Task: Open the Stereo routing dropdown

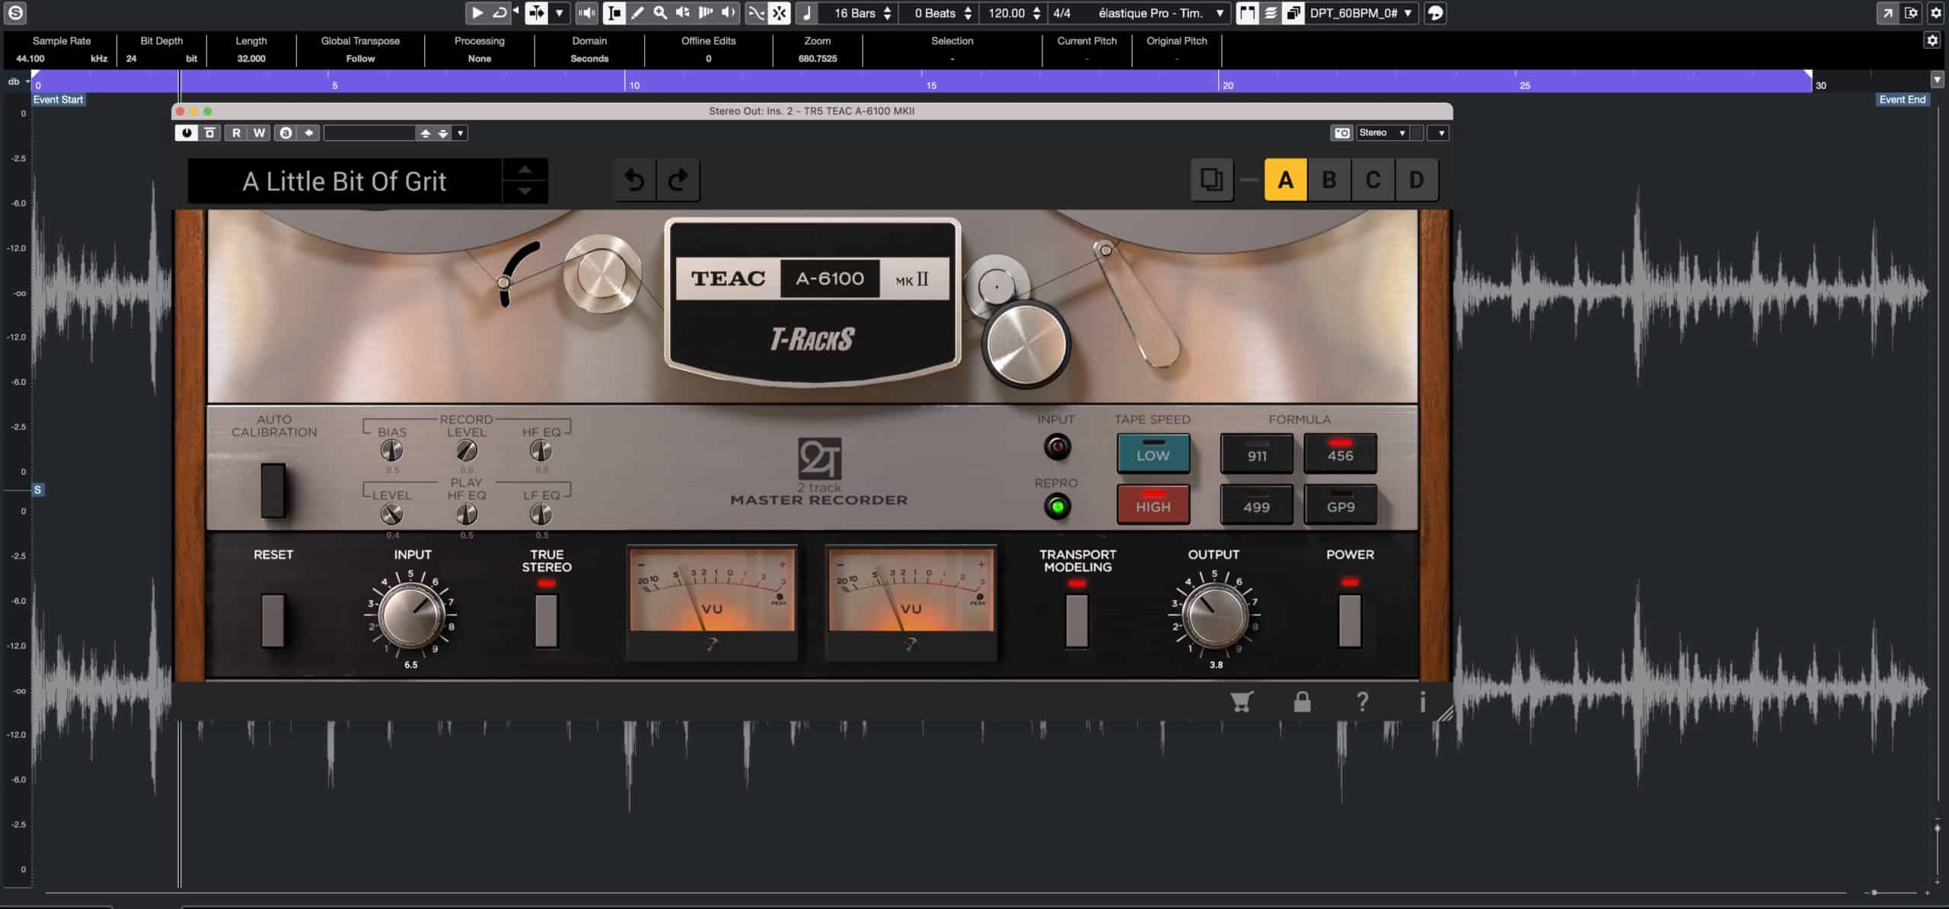Action: tap(1382, 133)
